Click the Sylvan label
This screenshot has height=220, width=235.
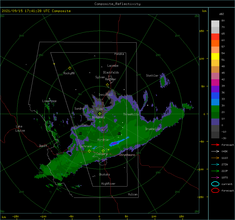click(100, 77)
